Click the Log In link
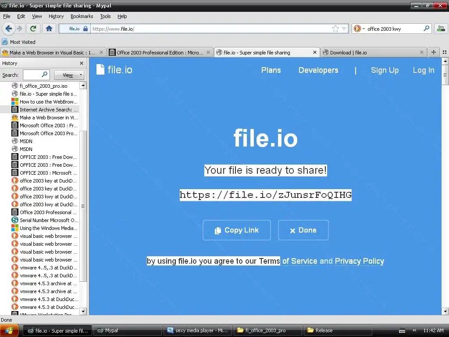Image resolution: width=449 pixels, height=337 pixels. pos(424,70)
